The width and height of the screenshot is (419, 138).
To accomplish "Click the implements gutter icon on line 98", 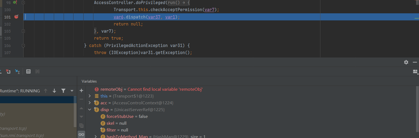I will [15, 2].
